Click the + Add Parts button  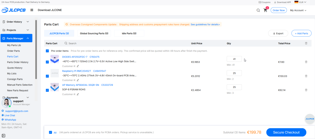pos(301,33)
